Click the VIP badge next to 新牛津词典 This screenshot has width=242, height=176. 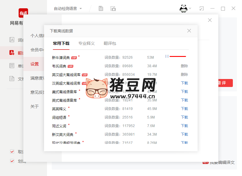pyautogui.click(x=74, y=57)
